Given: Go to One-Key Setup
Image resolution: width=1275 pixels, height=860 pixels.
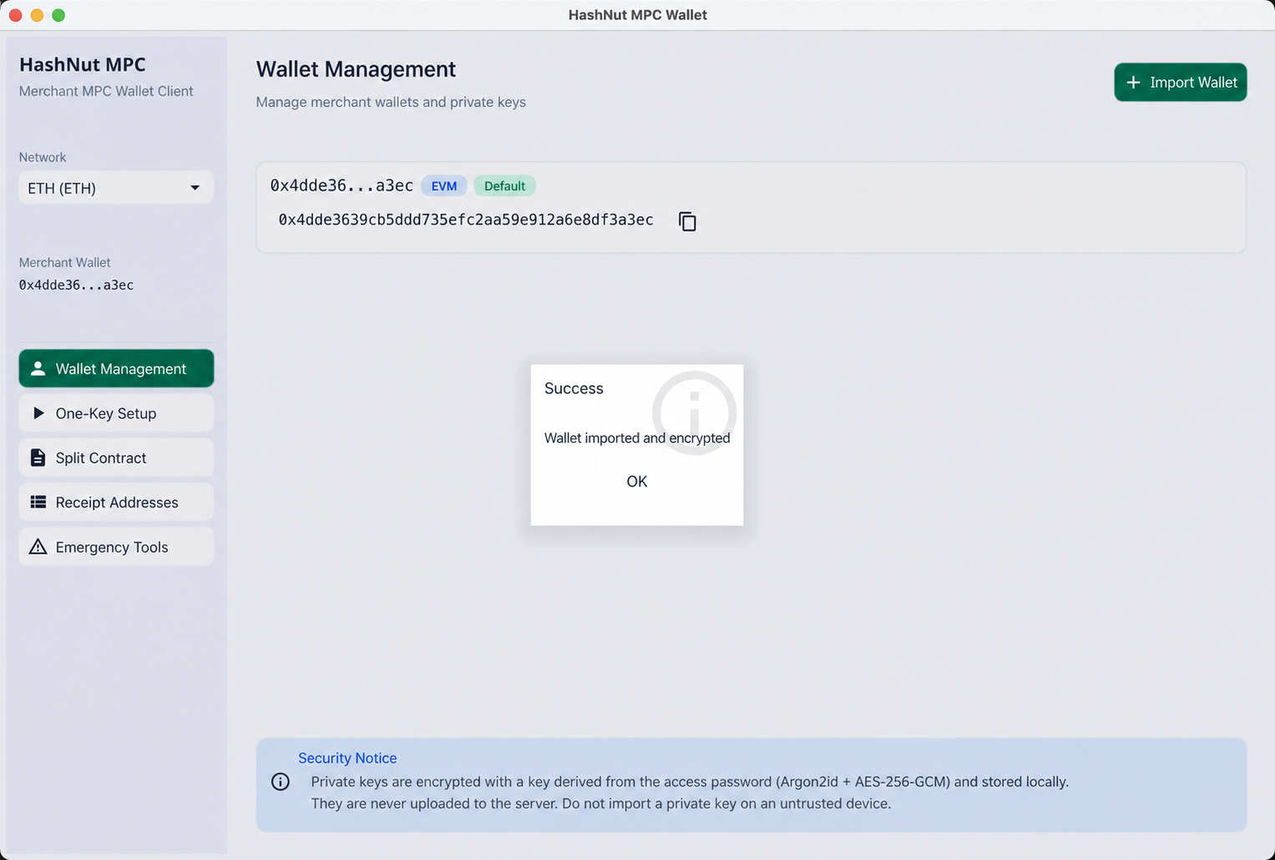Looking at the screenshot, I should [x=116, y=413].
